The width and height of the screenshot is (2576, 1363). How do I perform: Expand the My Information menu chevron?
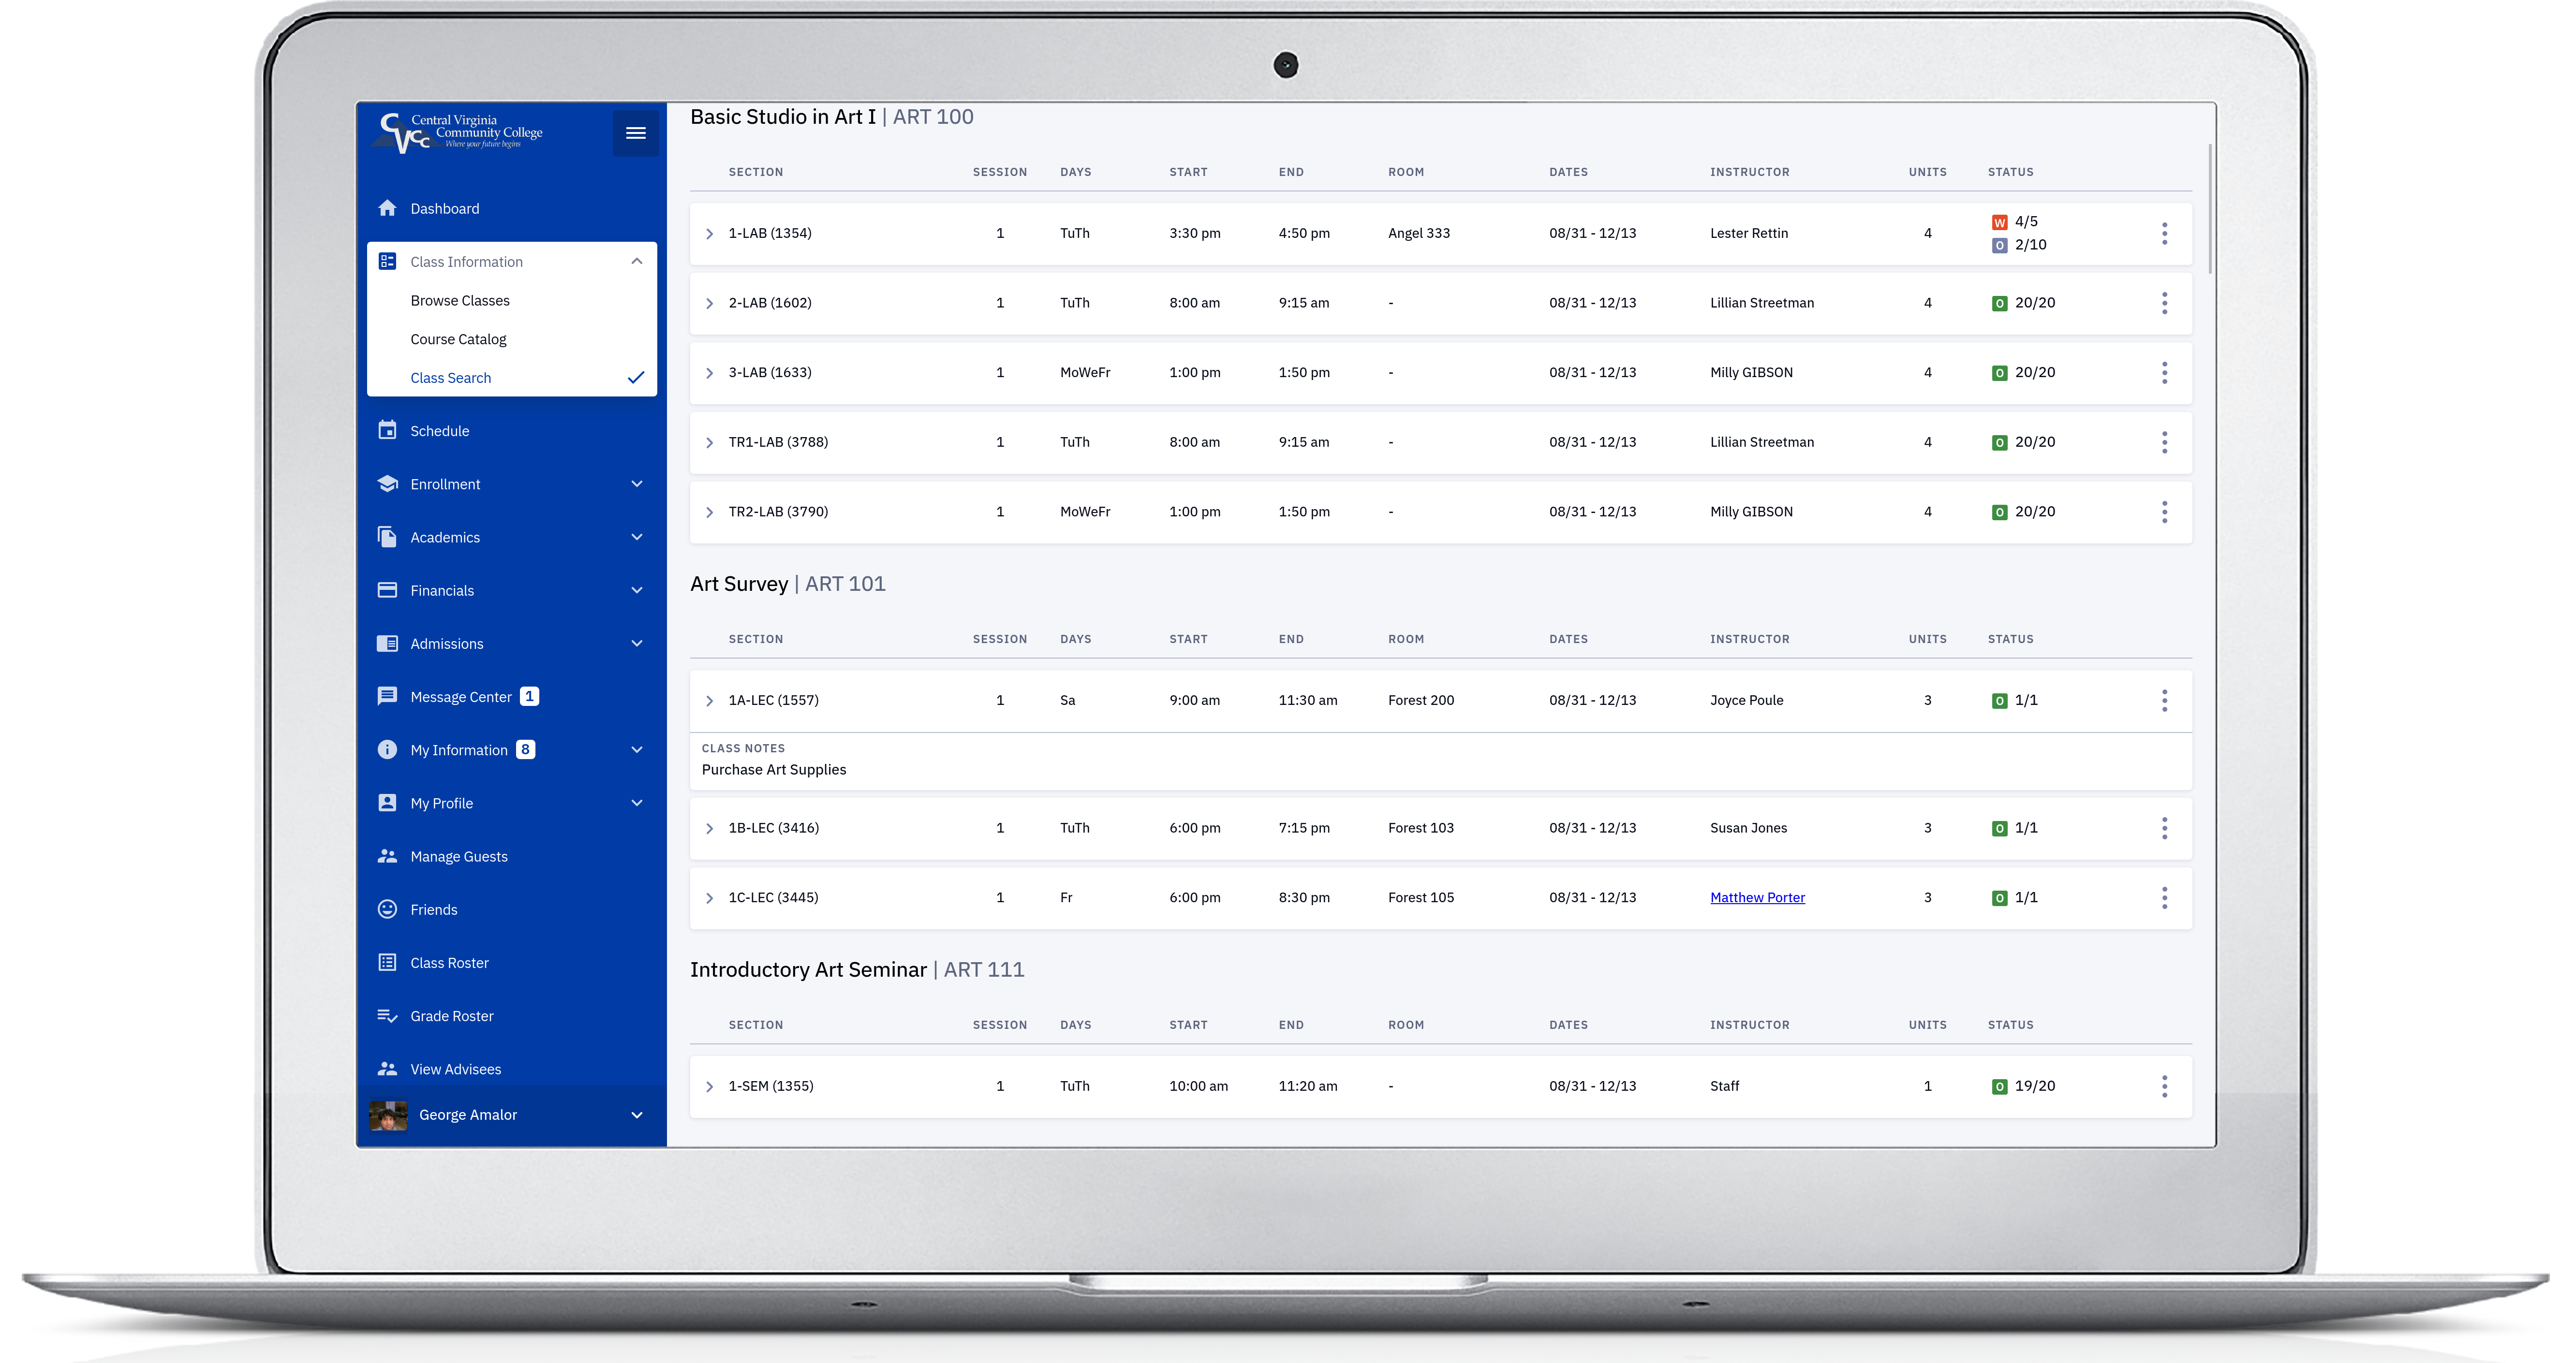point(636,749)
